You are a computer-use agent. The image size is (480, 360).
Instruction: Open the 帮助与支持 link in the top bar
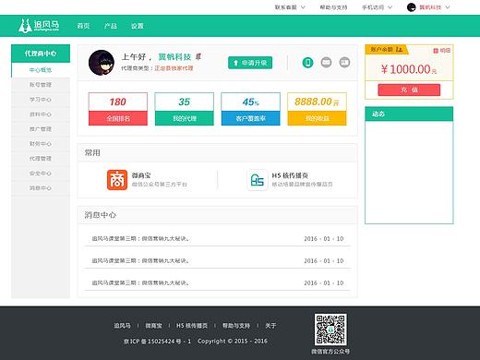pyautogui.click(x=333, y=7)
